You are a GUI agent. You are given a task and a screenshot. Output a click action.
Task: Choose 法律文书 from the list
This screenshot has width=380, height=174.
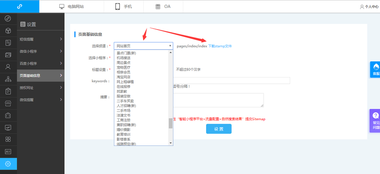tap(123, 115)
